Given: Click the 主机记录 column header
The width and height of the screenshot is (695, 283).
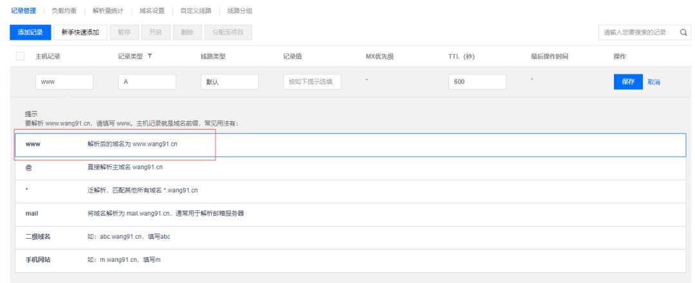Looking at the screenshot, I should (x=48, y=56).
